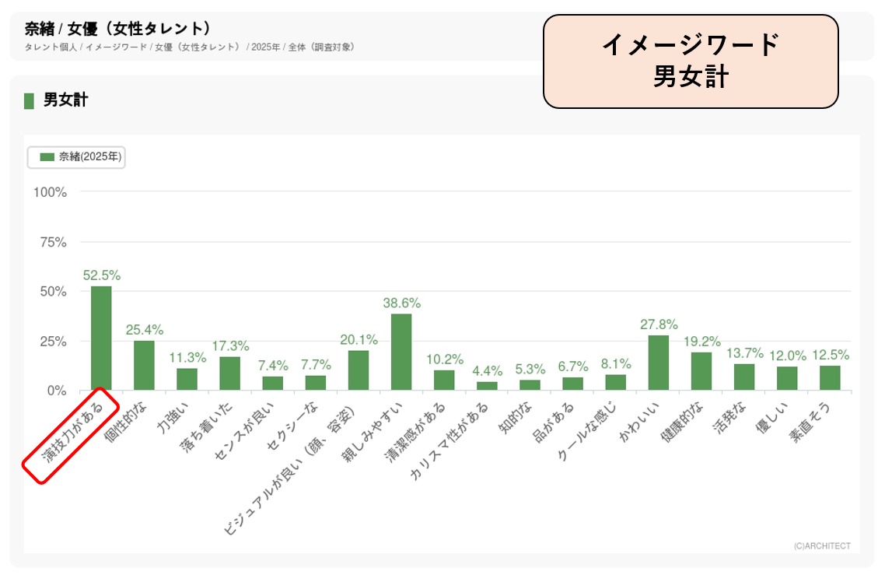Click the (C)ARCHITECT credit text

coord(822,546)
